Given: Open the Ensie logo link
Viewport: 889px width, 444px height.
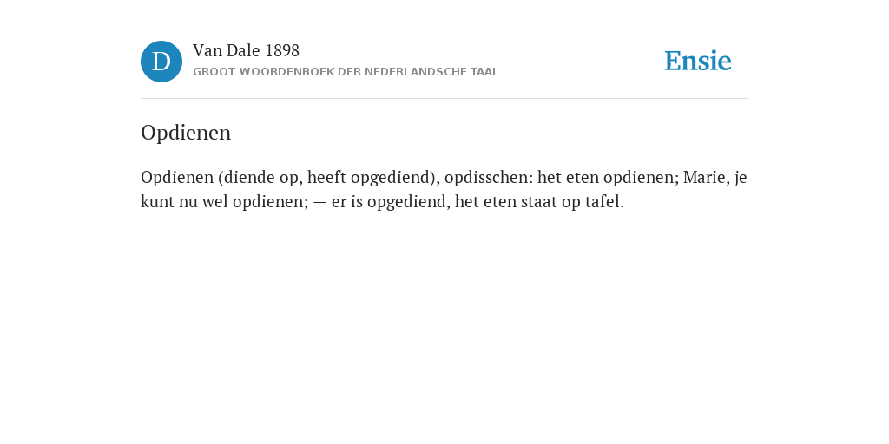Looking at the screenshot, I should (698, 62).
